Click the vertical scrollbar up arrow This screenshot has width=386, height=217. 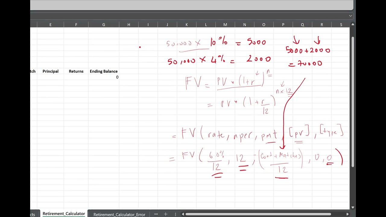(x=353, y=24)
